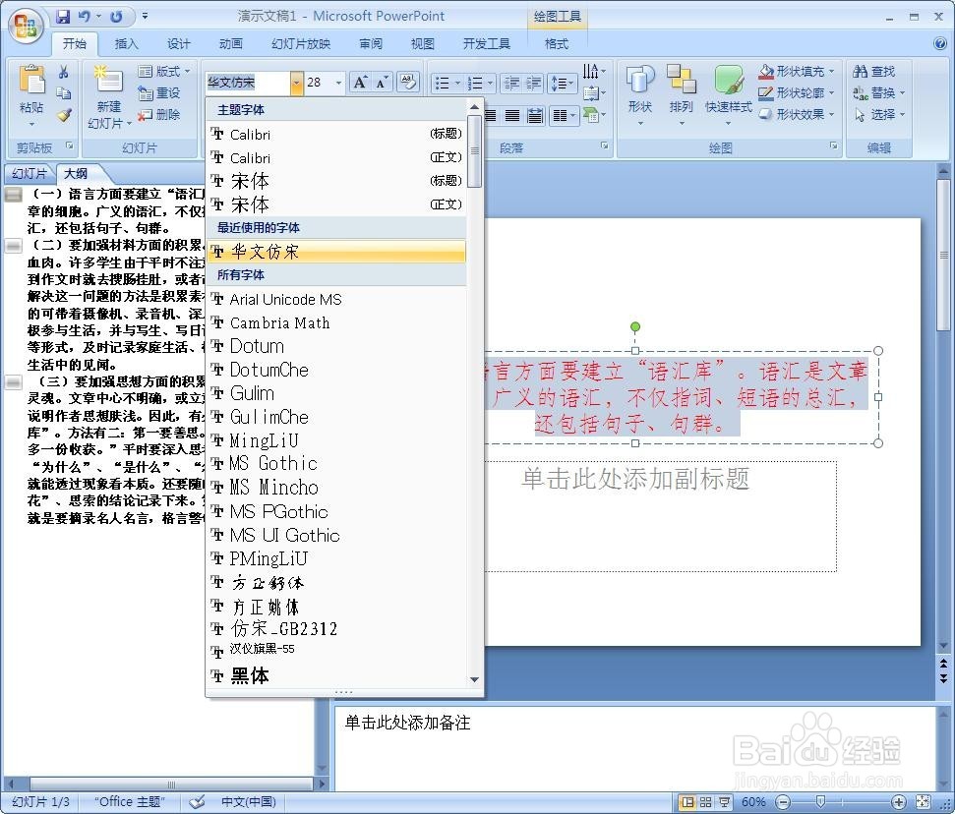
Task: Activate the Format Painter brush
Action: tap(63, 114)
